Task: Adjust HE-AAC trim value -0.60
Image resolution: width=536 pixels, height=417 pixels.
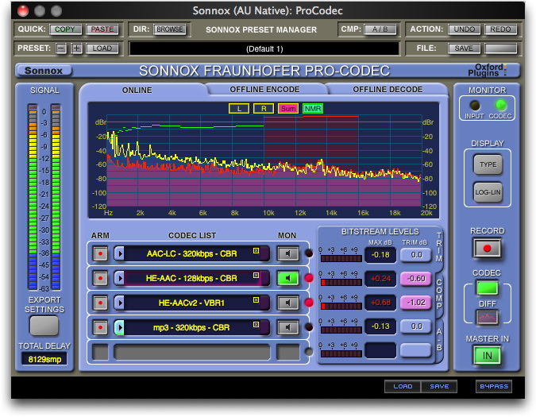Action: [x=416, y=279]
